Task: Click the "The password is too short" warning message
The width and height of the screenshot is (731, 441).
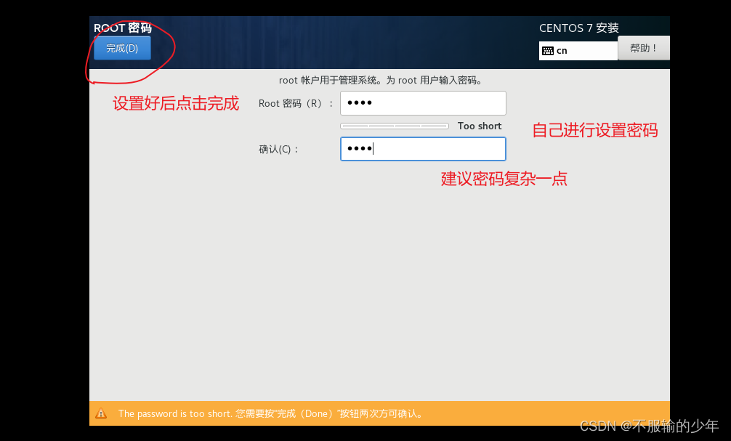Action: coord(271,413)
